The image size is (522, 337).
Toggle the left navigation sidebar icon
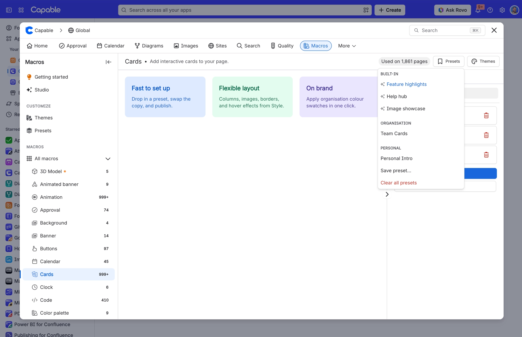tap(9, 10)
